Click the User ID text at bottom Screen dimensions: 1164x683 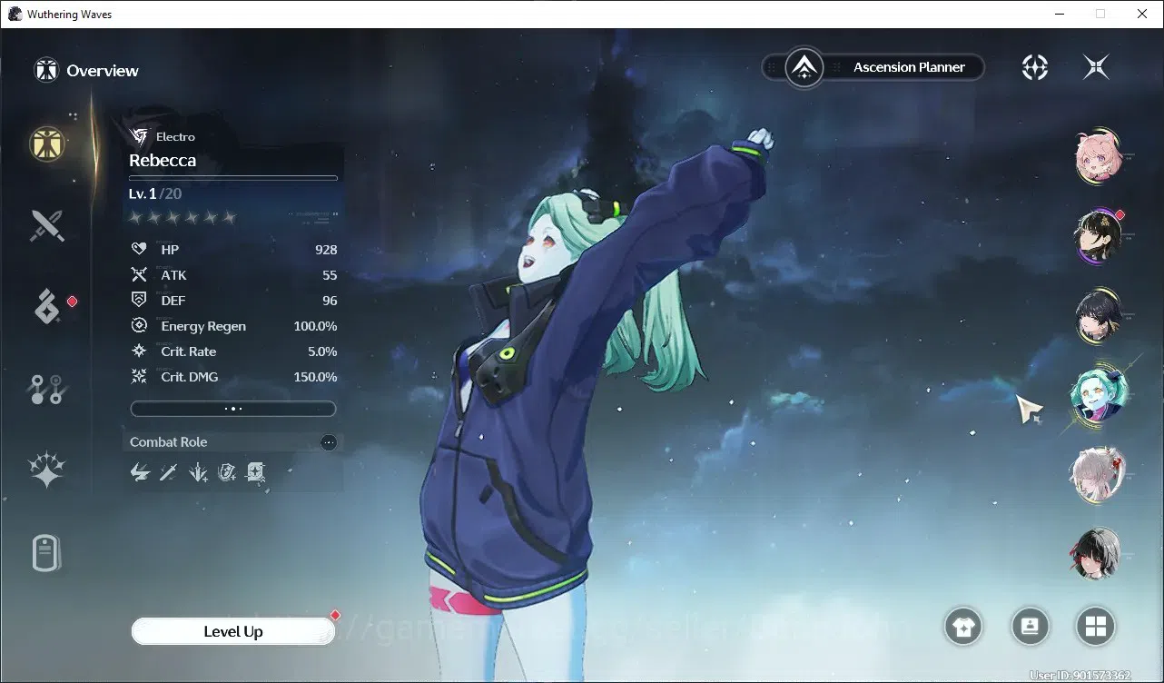[x=1080, y=676]
